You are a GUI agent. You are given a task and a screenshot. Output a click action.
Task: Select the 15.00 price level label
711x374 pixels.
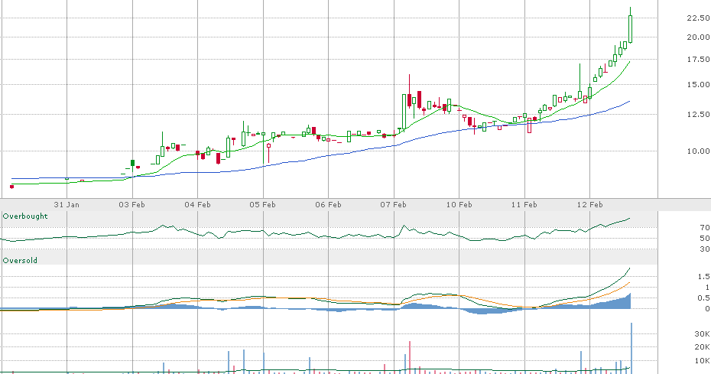coord(698,84)
